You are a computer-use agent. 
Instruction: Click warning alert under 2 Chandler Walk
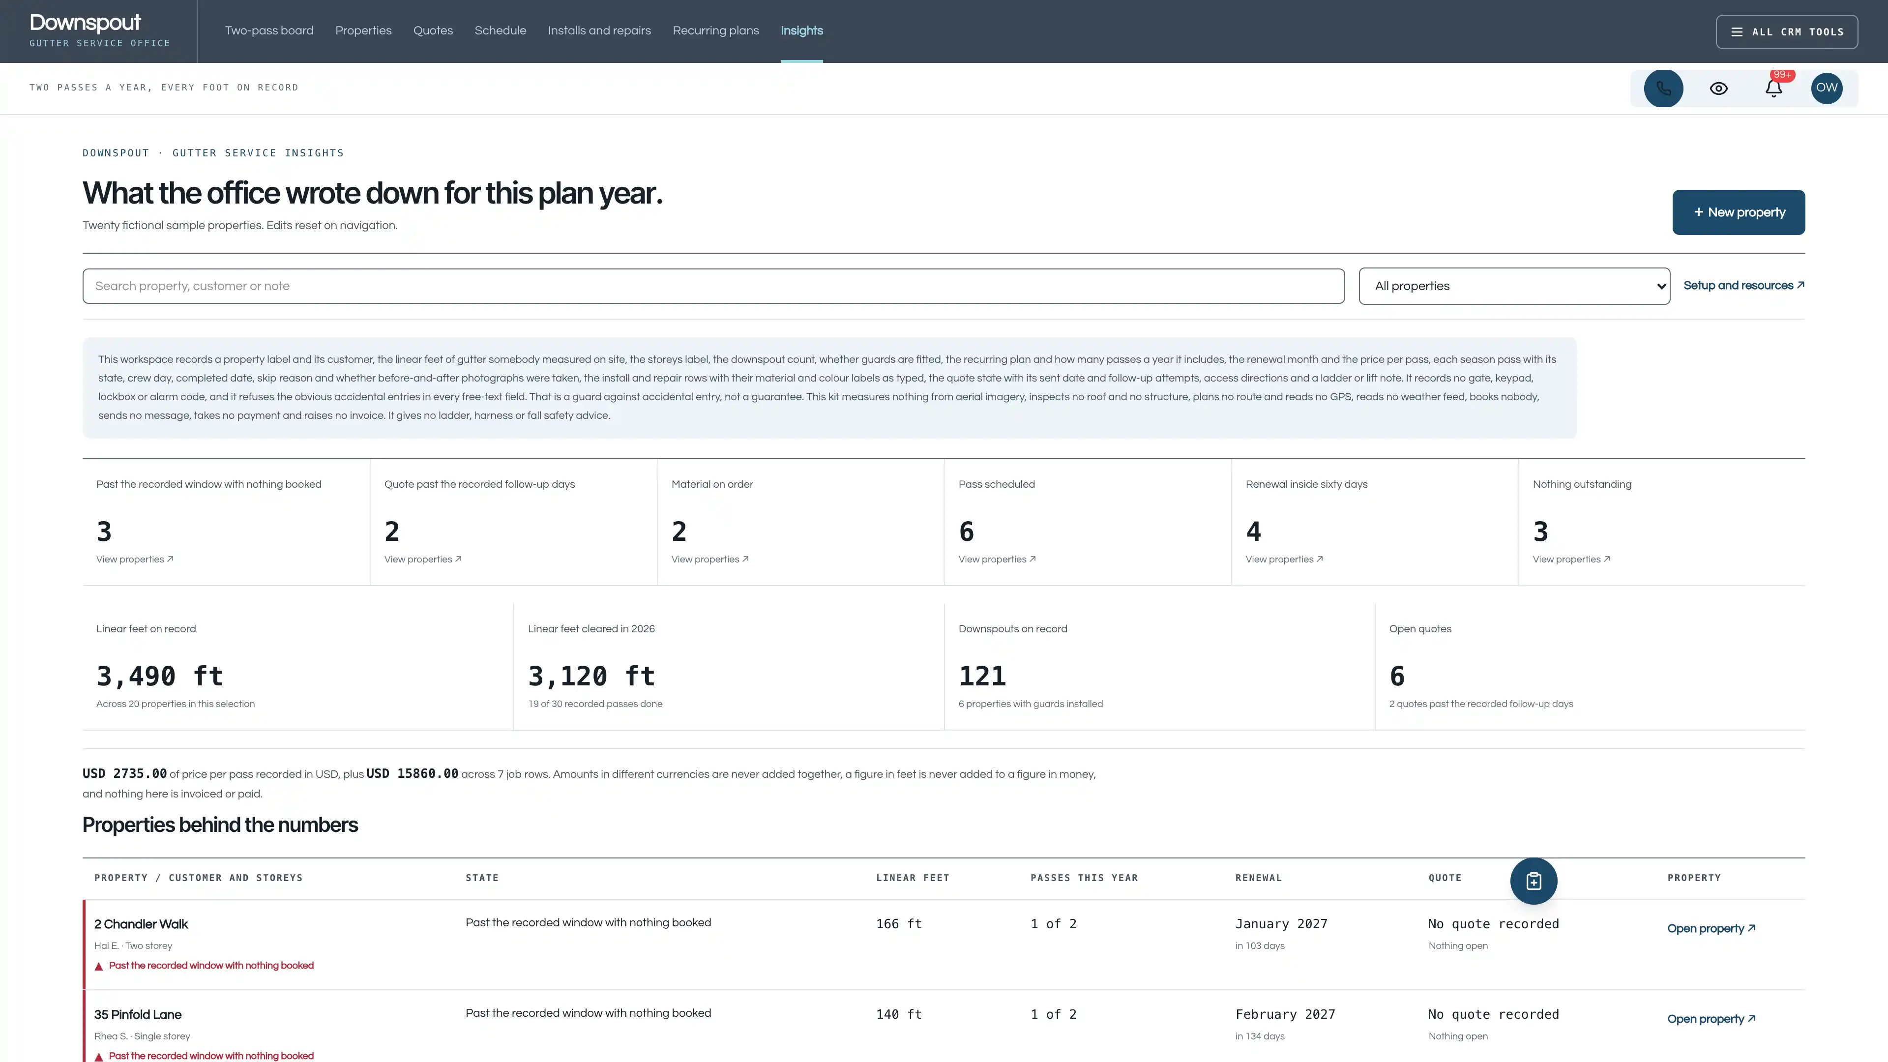(x=204, y=966)
